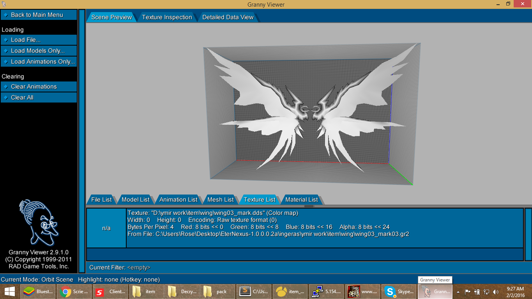Open Skype from the taskbar
The height and width of the screenshot is (299, 532).
(399, 291)
